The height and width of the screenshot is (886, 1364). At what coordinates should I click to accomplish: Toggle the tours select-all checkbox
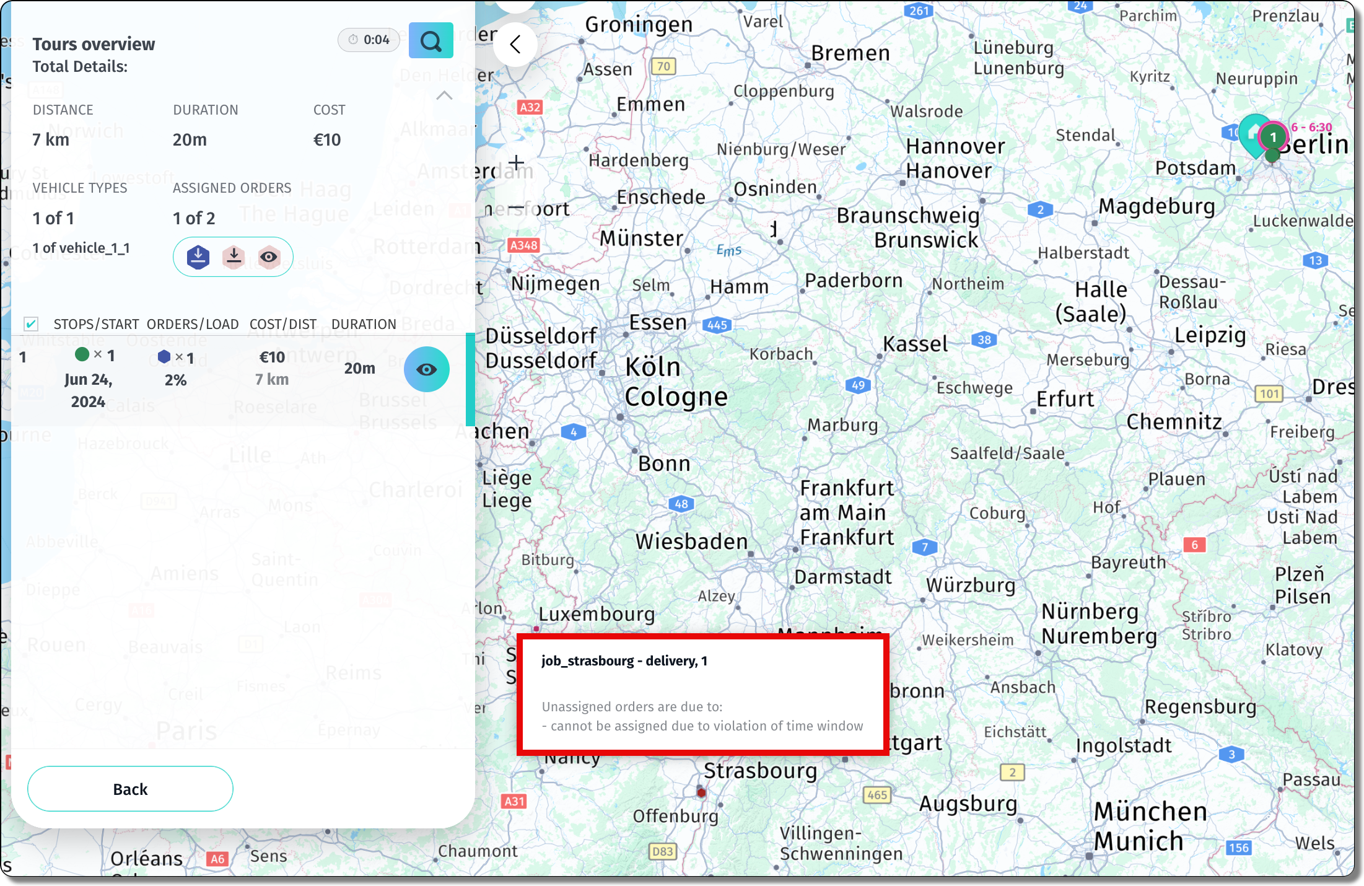click(x=31, y=324)
